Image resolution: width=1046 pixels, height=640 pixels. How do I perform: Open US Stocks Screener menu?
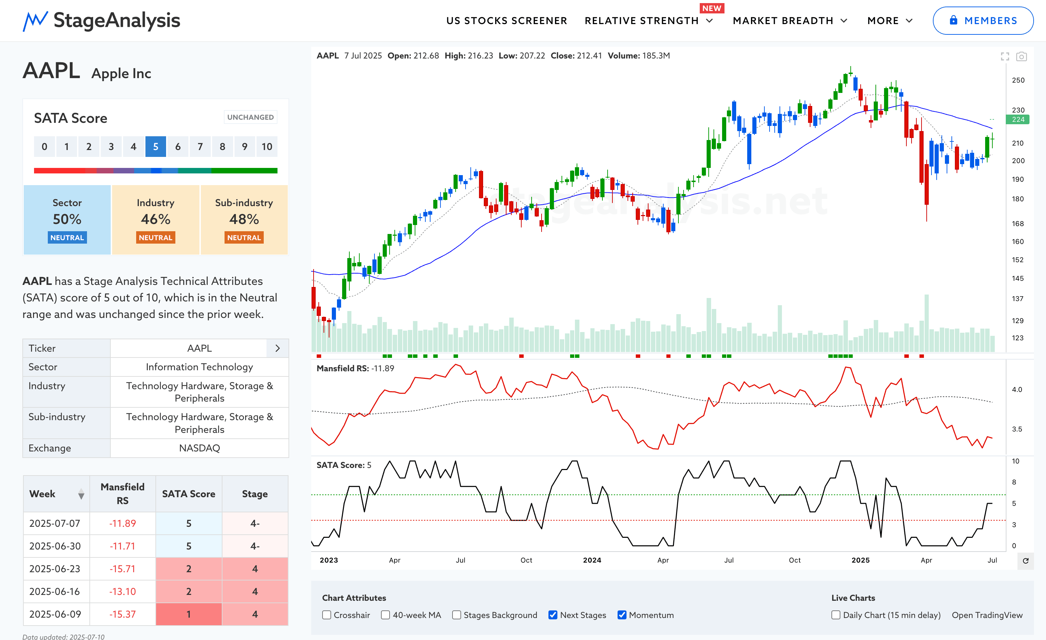pos(506,21)
